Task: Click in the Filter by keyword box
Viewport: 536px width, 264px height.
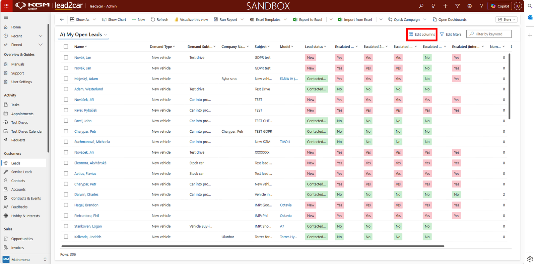Action: click(489, 34)
